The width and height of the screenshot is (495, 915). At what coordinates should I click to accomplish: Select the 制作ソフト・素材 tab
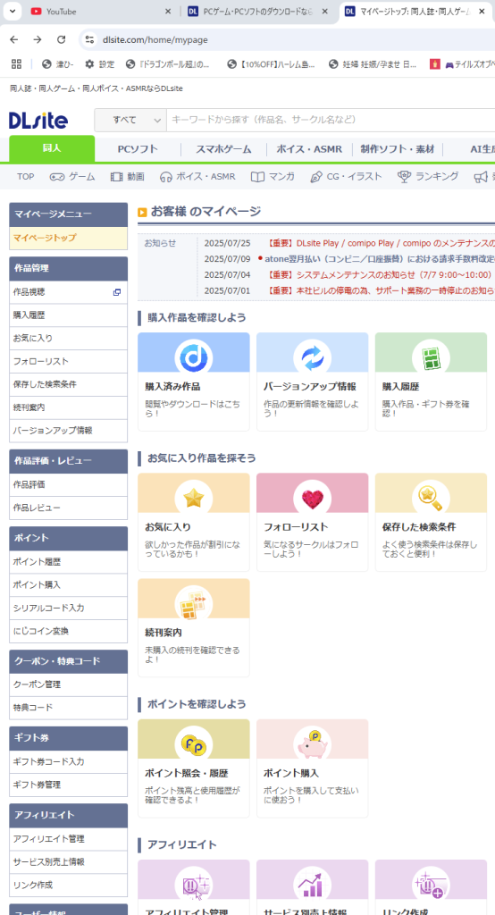click(398, 149)
